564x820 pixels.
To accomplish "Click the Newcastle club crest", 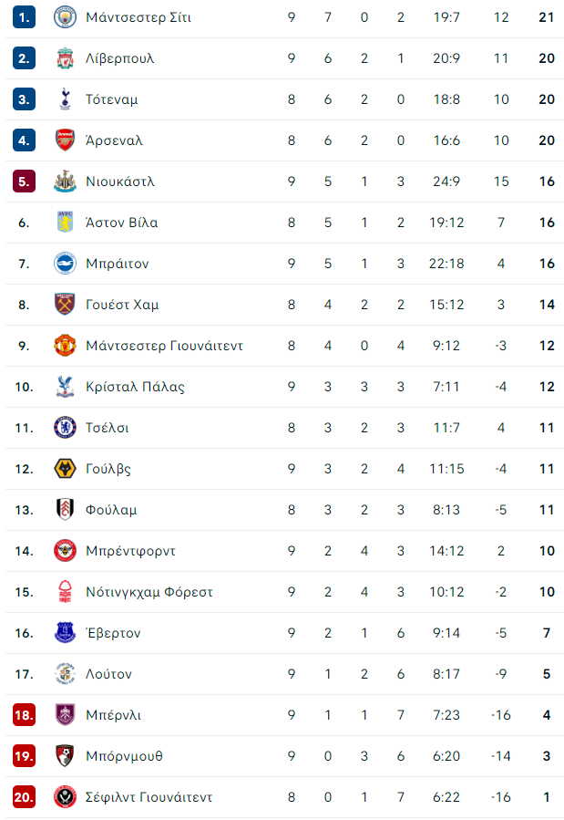I will click(x=66, y=182).
